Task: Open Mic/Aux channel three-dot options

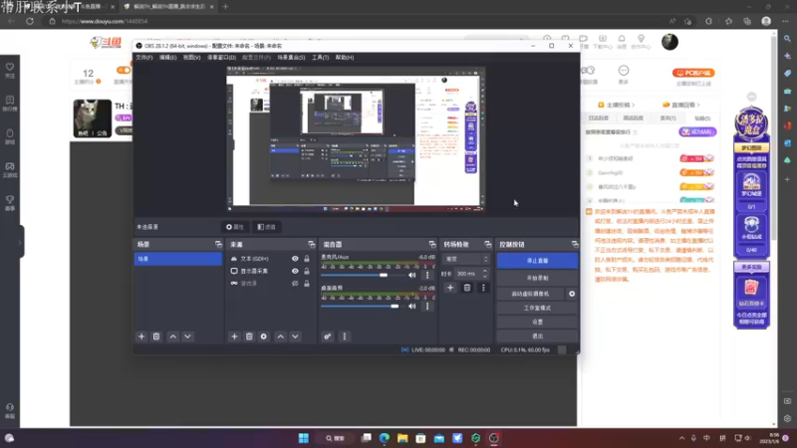Action: pos(427,276)
